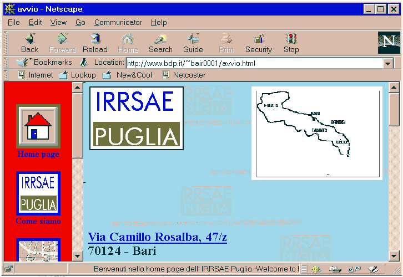This screenshot has width=403, height=277.
Task: Open Discussions from the component bar
Action: click(354, 269)
